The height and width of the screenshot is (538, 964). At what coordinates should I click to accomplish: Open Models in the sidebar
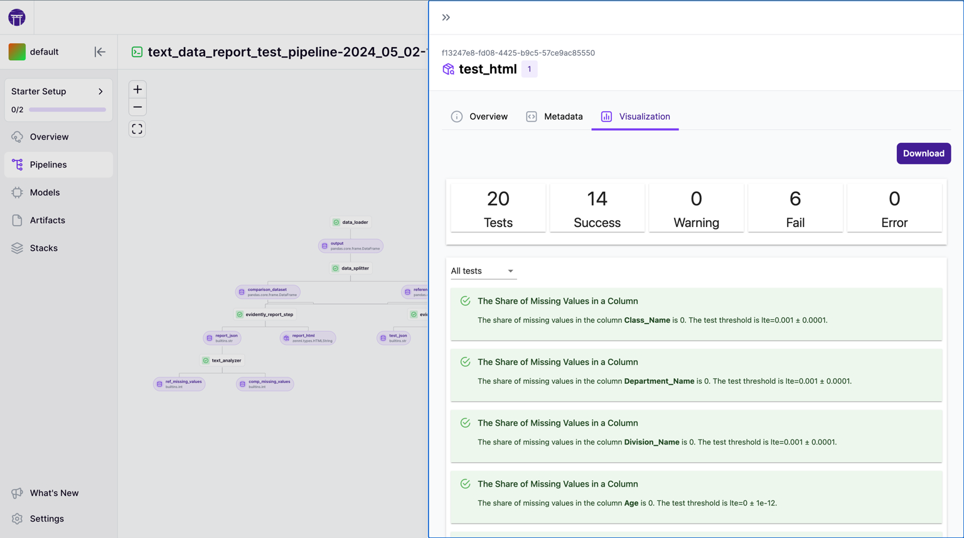tap(45, 193)
